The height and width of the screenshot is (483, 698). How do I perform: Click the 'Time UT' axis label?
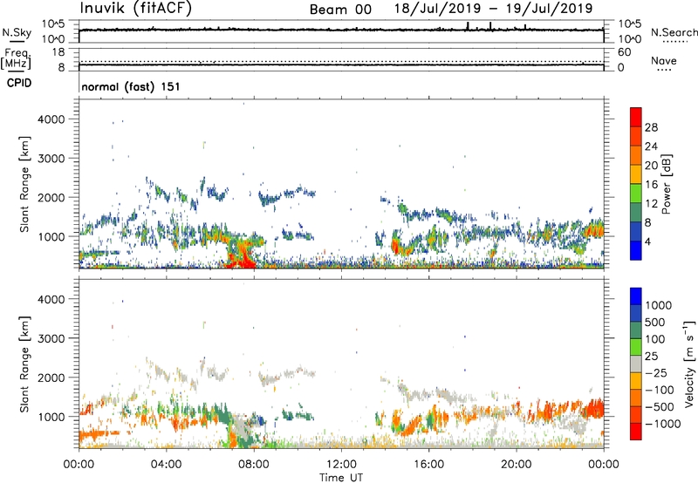[341, 477]
